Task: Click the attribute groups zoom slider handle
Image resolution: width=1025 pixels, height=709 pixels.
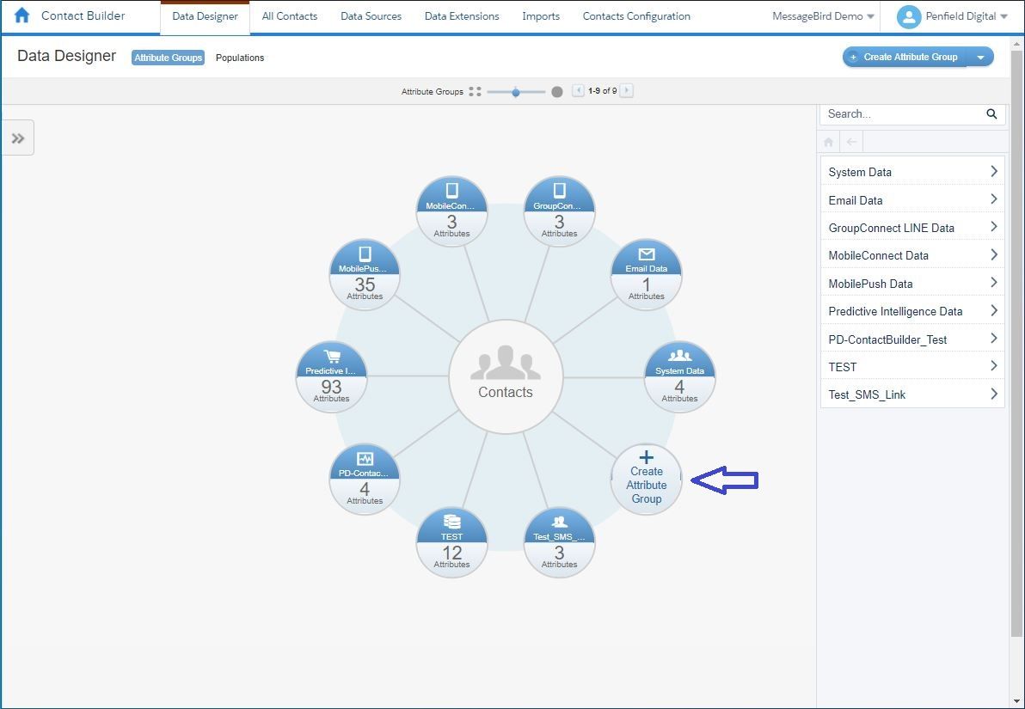Action: [x=515, y=92]
